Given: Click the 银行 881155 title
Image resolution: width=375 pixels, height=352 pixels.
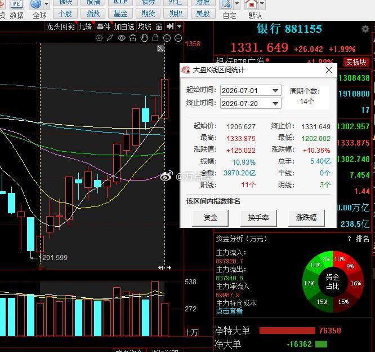Looking at the screenshot, I should (x=289, y=29).
